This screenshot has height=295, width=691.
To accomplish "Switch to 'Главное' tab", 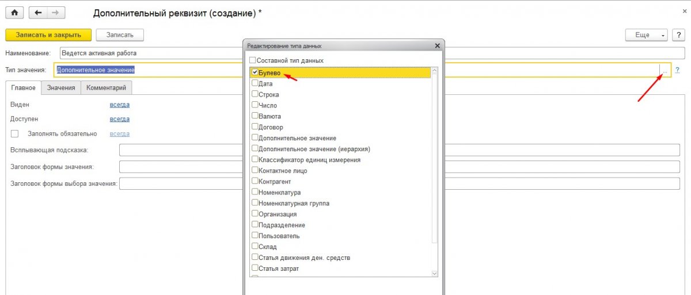I will point(23,87).
